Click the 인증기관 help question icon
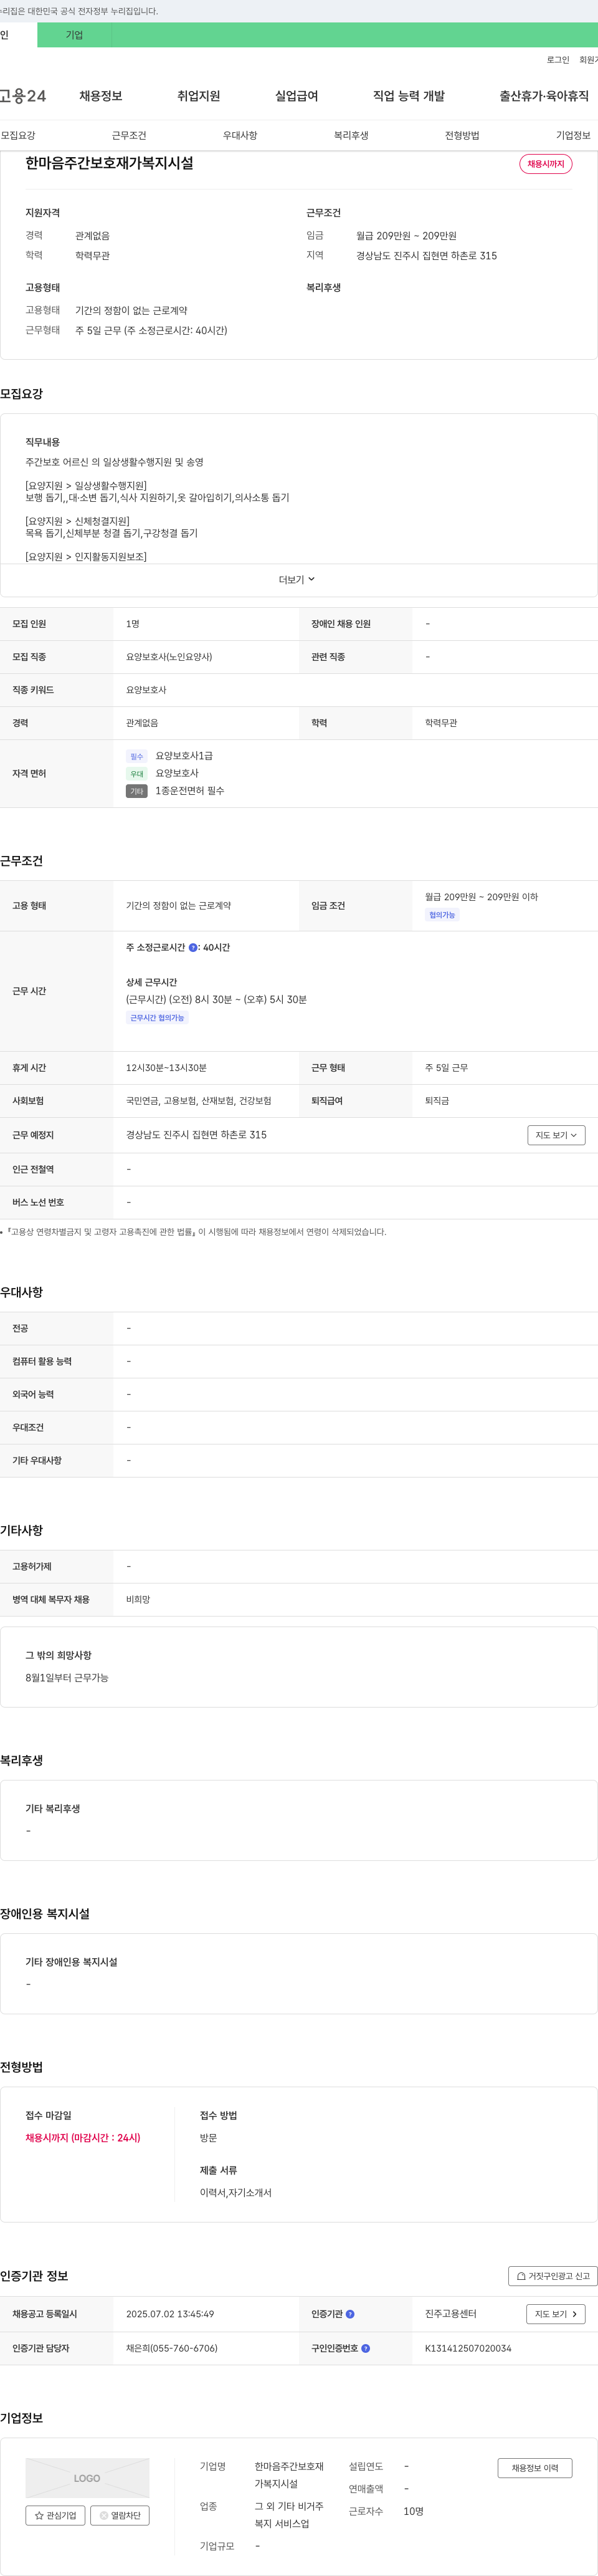This screenshot has width=598, height=2576. pyautogui.click(x=350, y=2314)
